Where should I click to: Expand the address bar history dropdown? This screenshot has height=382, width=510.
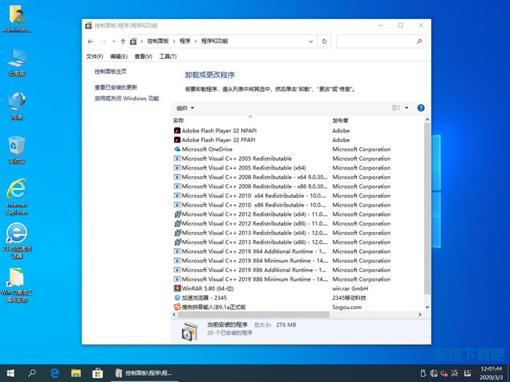tap(312, 41)
